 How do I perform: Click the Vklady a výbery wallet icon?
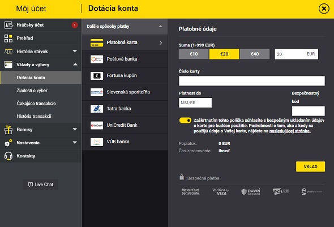(8, 65)
